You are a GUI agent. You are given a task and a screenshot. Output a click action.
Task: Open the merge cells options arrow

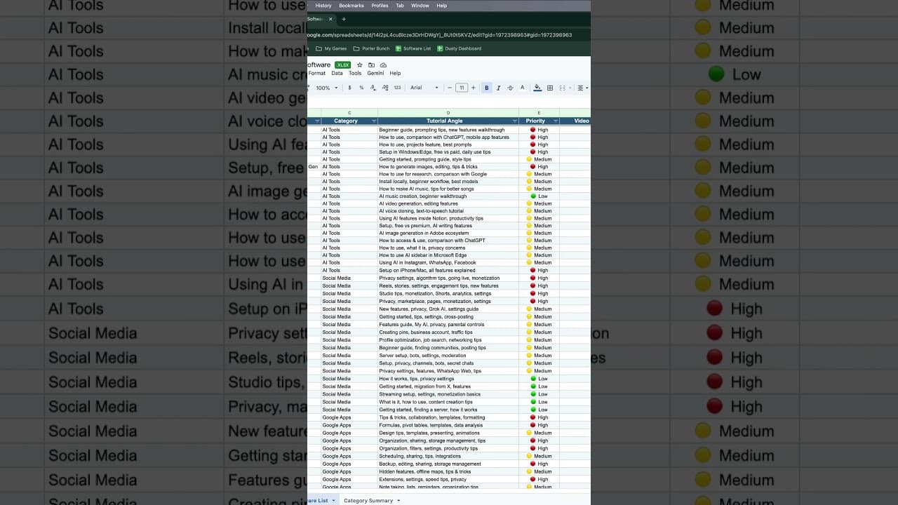coord(570,88)
